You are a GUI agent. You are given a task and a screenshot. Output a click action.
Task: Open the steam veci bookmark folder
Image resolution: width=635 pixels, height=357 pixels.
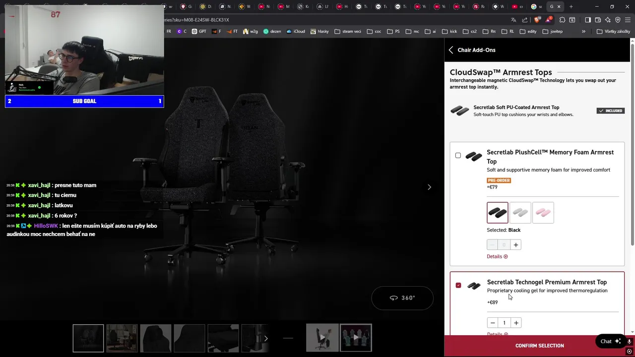click(348, 31)
